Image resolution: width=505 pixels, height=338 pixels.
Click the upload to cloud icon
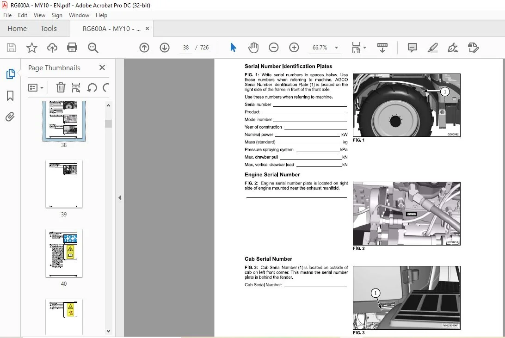(52, 48)
